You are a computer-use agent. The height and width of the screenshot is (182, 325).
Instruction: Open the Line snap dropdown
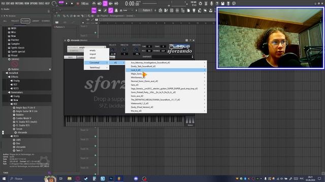[x=127, y=10]
